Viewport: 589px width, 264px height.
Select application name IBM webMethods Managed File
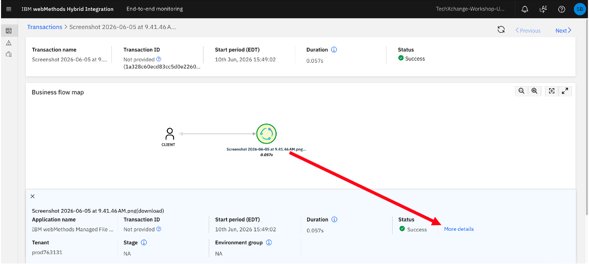(73, 229)
